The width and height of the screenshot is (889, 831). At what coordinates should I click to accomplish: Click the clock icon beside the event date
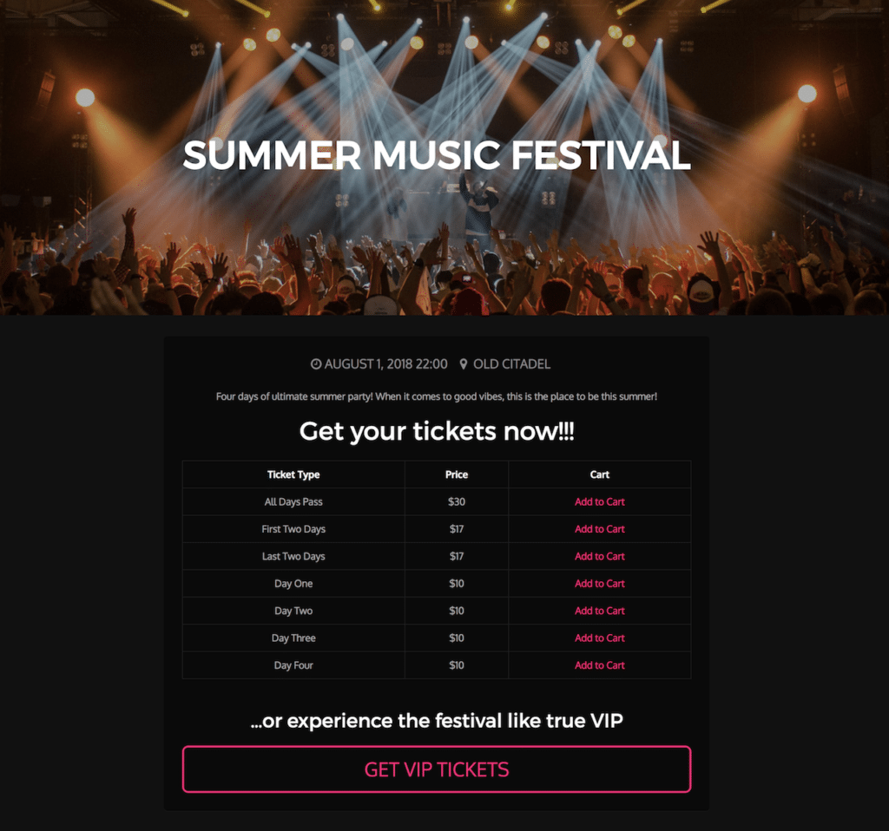point(316,363)
